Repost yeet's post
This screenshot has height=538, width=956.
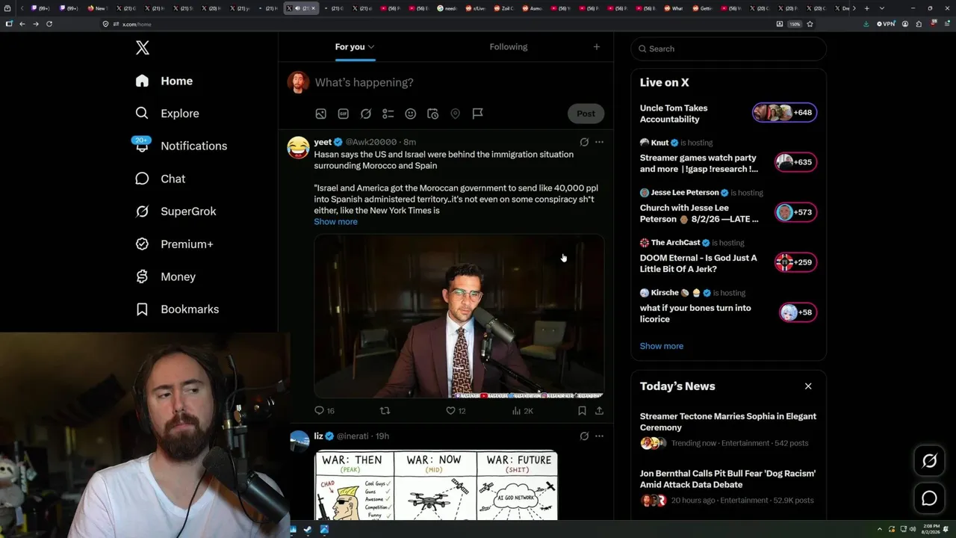pos(385,411)
